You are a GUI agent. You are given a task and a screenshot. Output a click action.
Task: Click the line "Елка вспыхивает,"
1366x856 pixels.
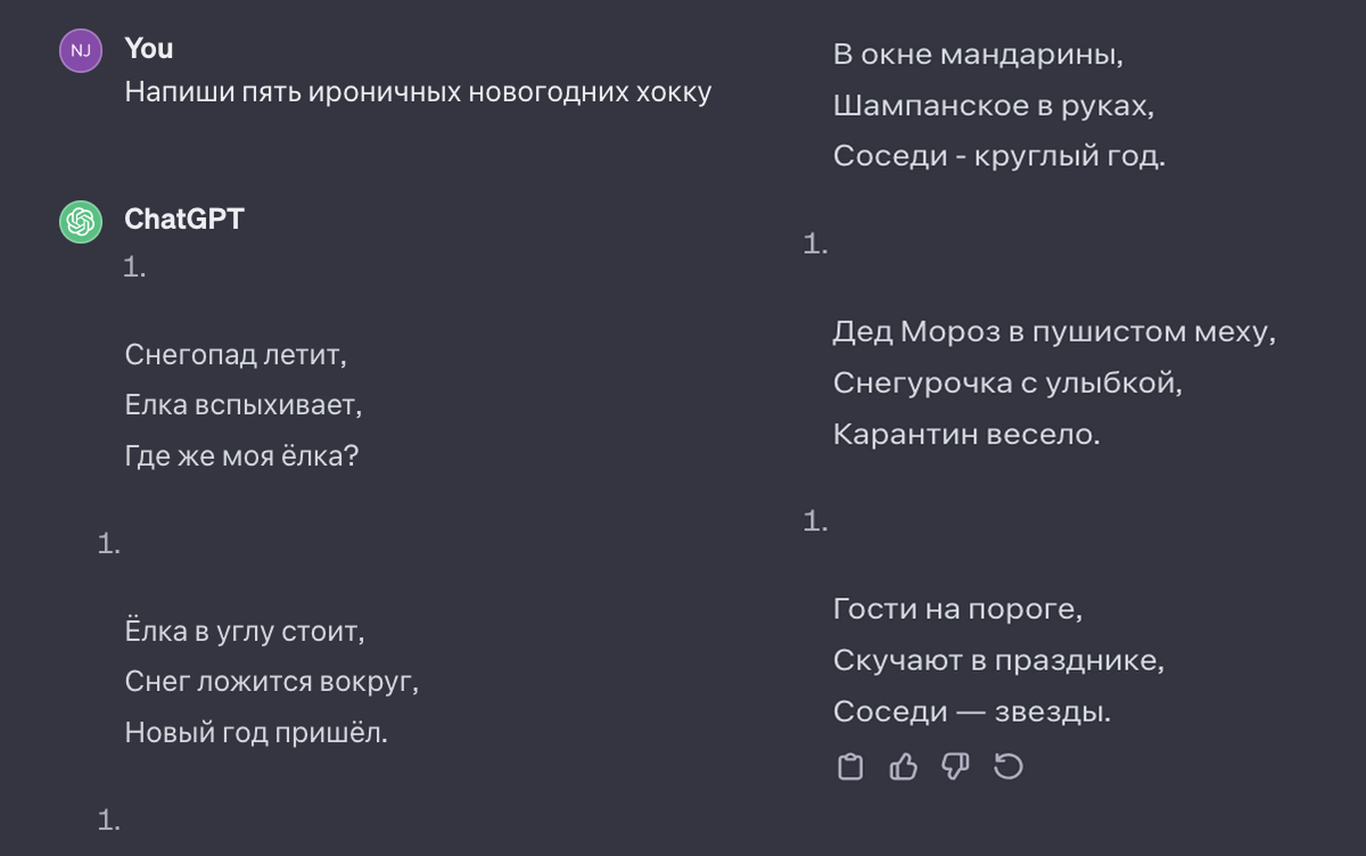[x=243, y=405]
